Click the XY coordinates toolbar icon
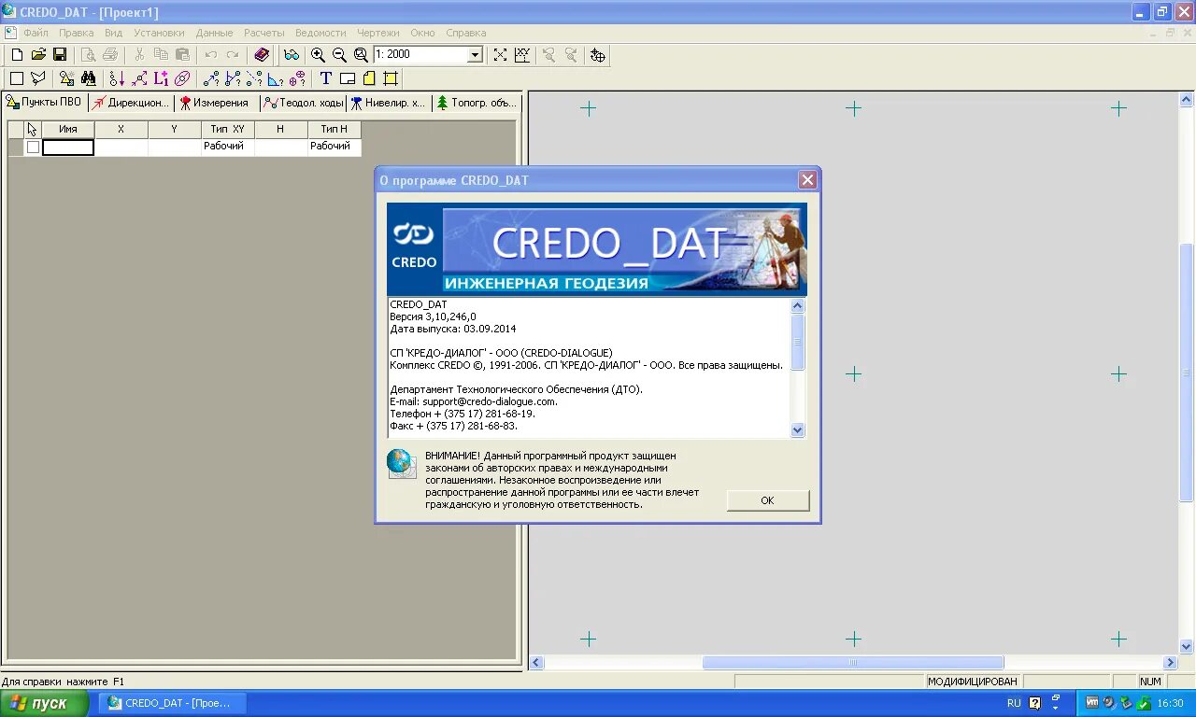This screenshot has width=1196, height=717. 522,55
